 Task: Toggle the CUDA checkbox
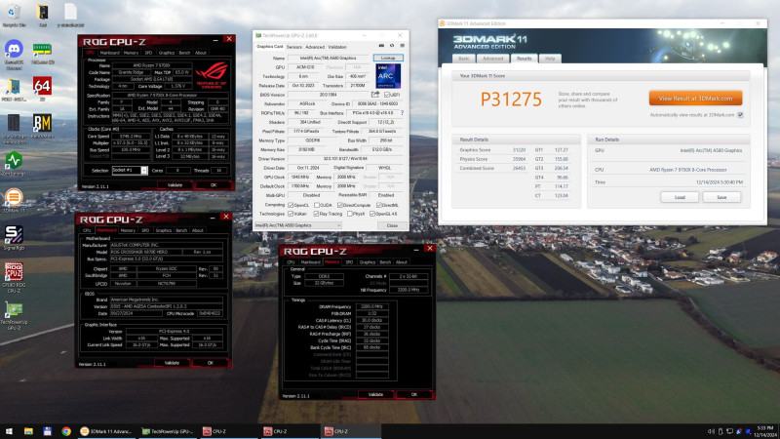point(317,205)
